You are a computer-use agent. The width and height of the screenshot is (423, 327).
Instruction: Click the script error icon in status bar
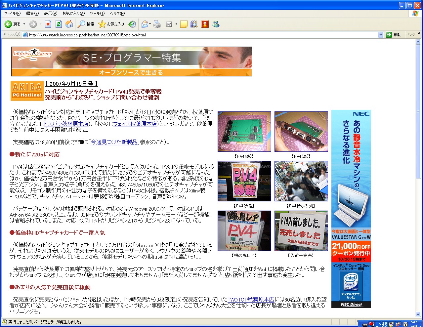tap(5, 322)
